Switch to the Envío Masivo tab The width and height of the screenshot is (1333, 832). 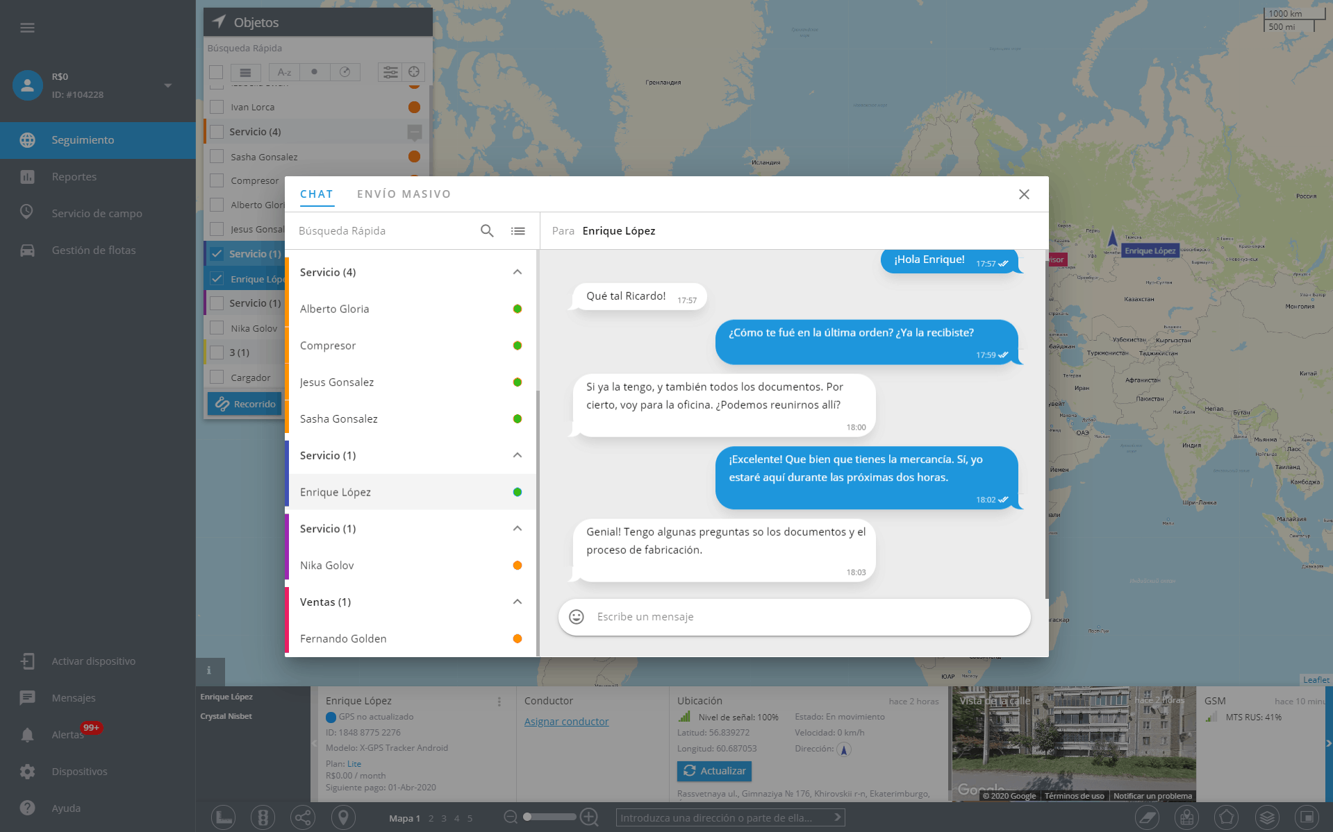click(404, 194)
